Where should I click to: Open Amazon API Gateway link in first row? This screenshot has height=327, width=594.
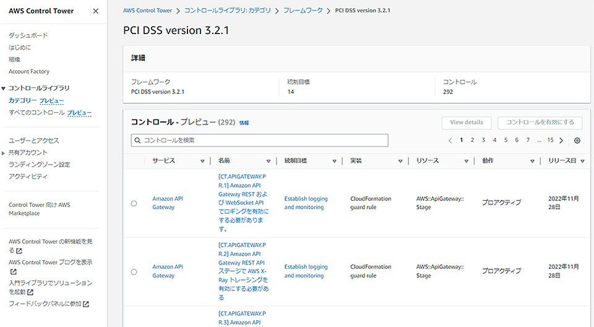point(168,203)
